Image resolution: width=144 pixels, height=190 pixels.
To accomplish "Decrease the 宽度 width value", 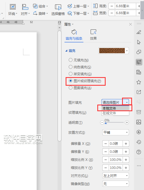I will tap(112, 13).
